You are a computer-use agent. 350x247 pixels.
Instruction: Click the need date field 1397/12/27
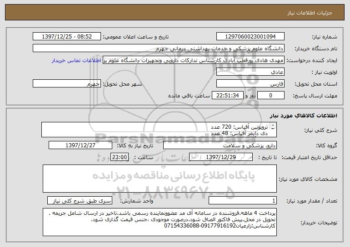click(80, 145)
